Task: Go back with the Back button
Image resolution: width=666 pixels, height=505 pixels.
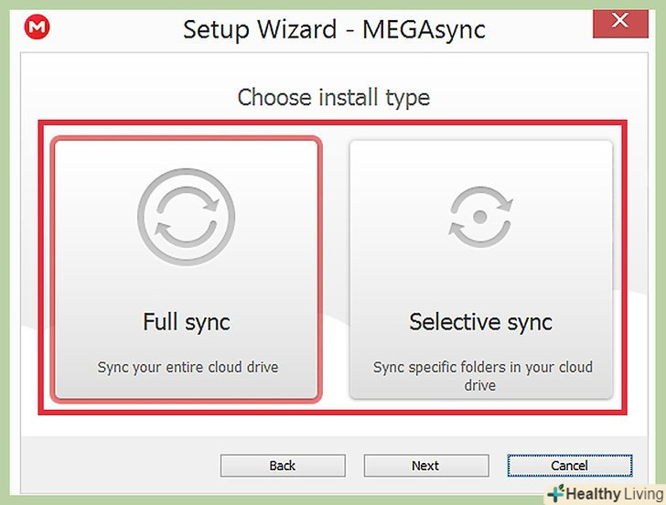Action: 283,466
